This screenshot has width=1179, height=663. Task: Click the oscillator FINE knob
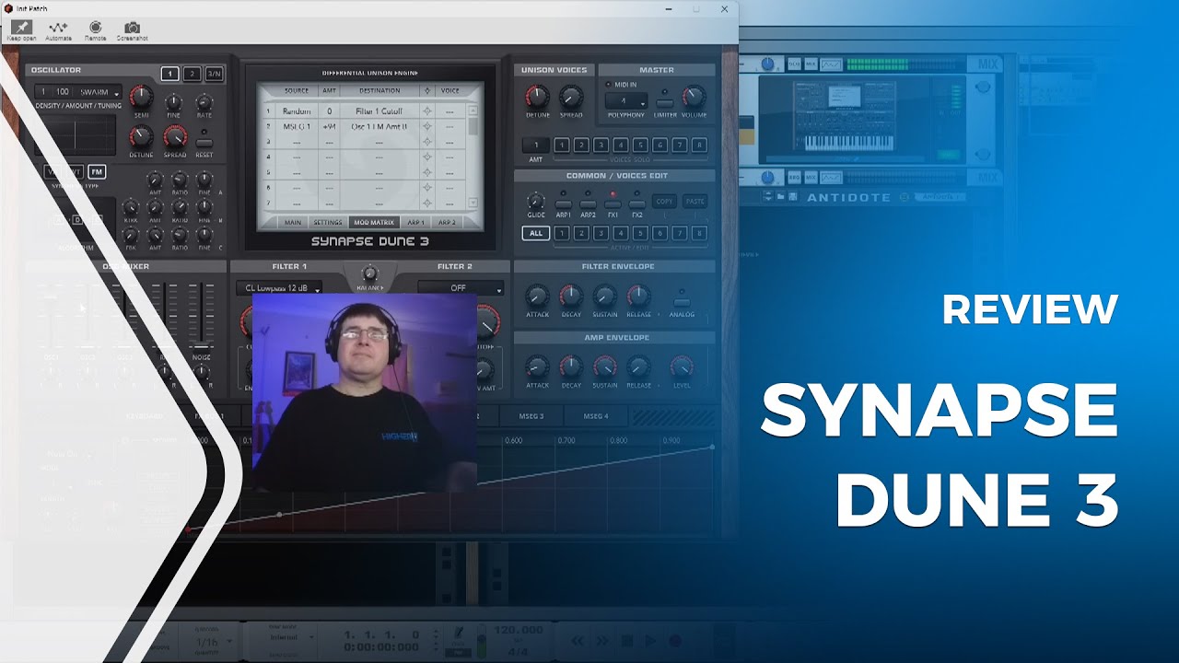click(173, 102)
